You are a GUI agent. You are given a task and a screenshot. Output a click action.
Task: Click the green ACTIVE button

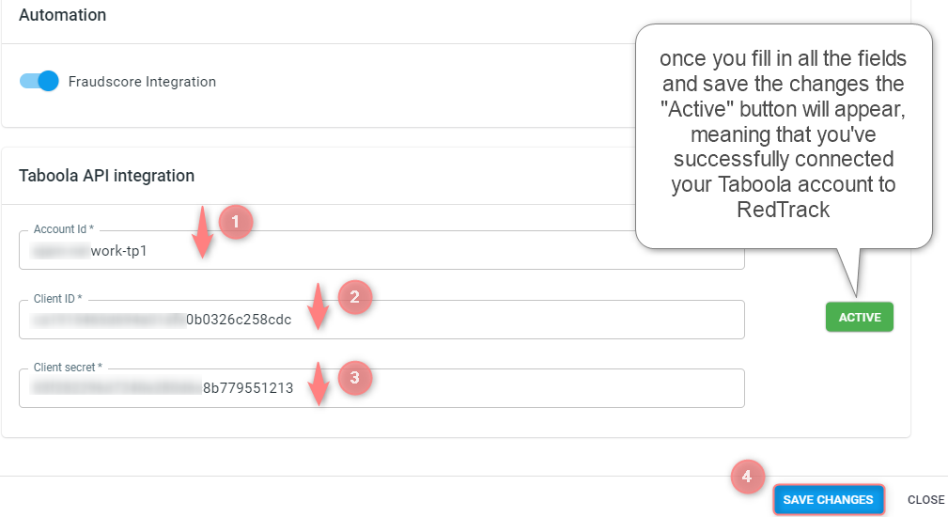(x=859, y=317)
